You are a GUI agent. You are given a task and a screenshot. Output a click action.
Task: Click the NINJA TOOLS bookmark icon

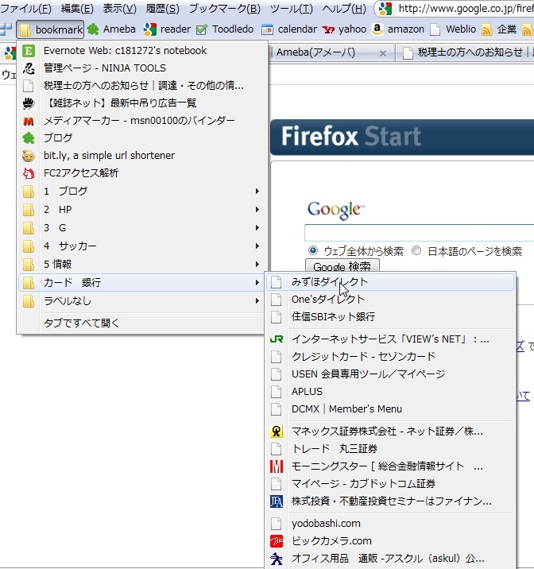click(29, 68)
